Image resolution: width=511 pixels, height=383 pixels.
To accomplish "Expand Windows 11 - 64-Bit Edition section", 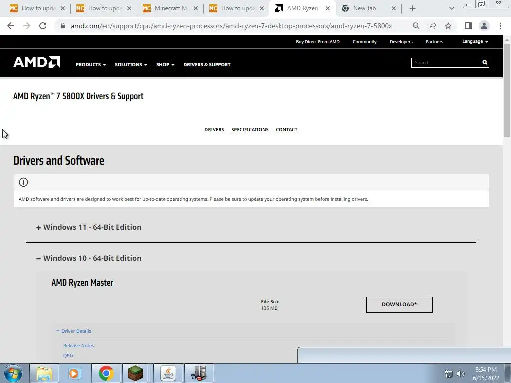I will point(89,227).
